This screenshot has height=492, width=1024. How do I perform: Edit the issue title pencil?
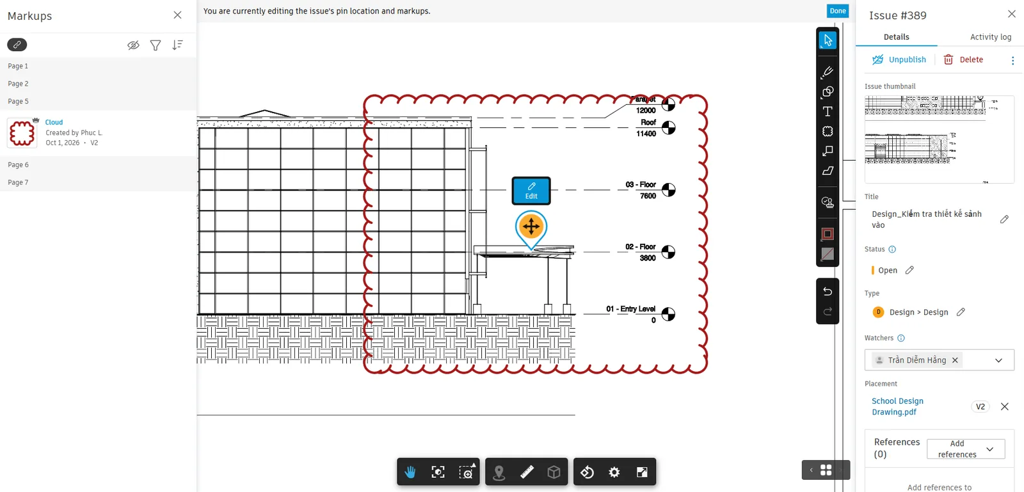[1004, 219]
